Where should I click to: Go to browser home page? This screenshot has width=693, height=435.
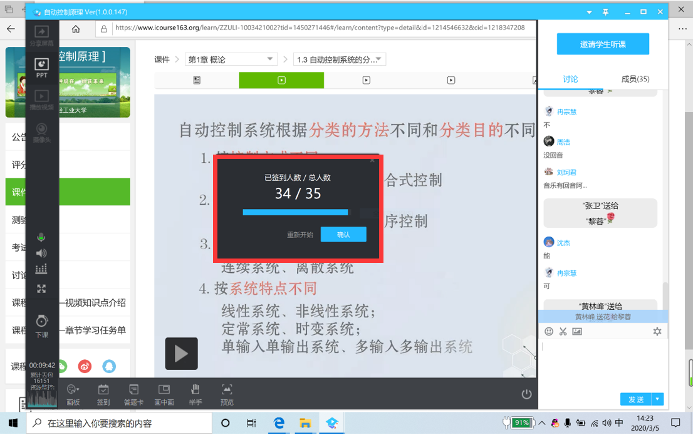76,29
